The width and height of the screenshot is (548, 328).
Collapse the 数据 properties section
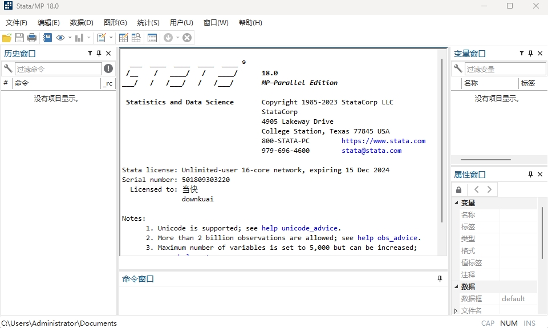[456, 287]
